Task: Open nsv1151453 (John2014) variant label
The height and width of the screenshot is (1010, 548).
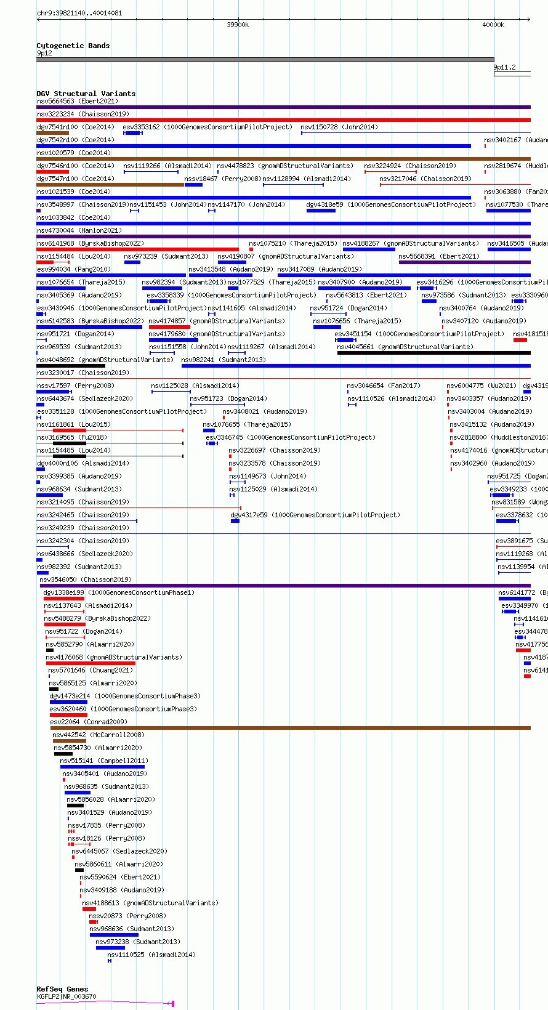Action: [x=168, y=204]
